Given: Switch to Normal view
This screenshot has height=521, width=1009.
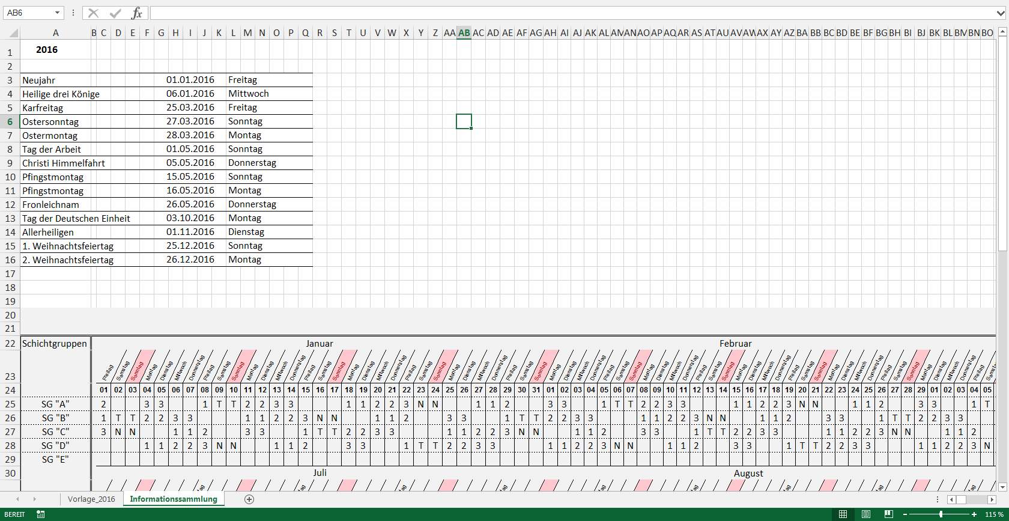Looking at the screenshot, I should (843, 514).
